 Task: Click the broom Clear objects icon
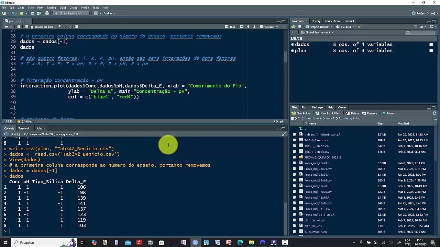point(360,27)
